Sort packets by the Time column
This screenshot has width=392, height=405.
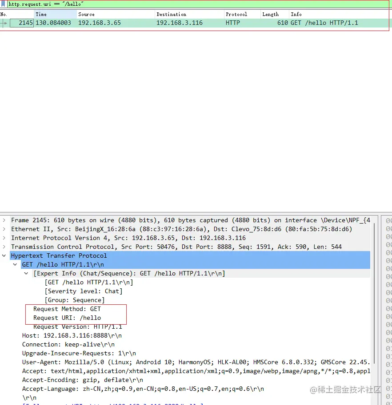[x=55, y=14]
